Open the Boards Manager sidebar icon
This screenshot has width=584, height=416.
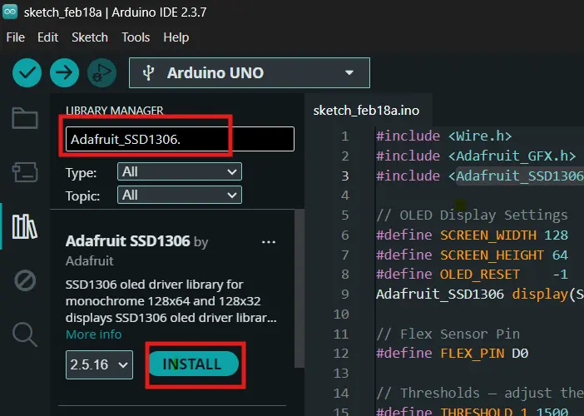25,172
